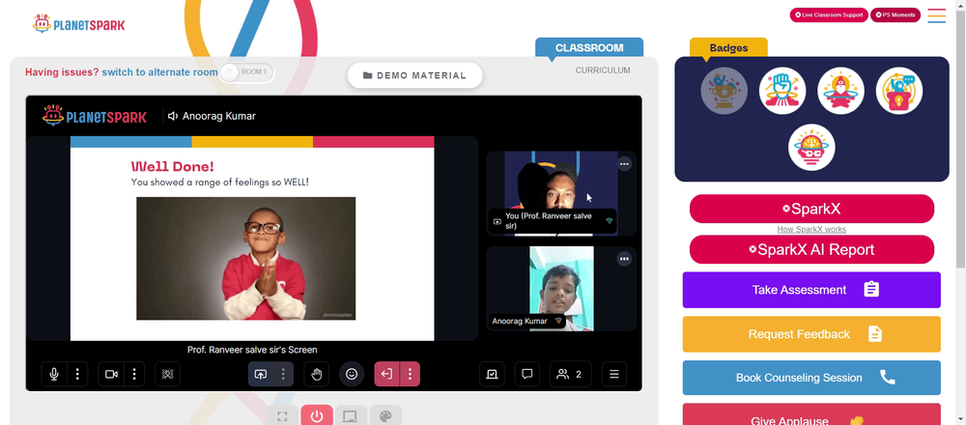
Task: Open Live Classroom Support
Action: pos(829,14)
